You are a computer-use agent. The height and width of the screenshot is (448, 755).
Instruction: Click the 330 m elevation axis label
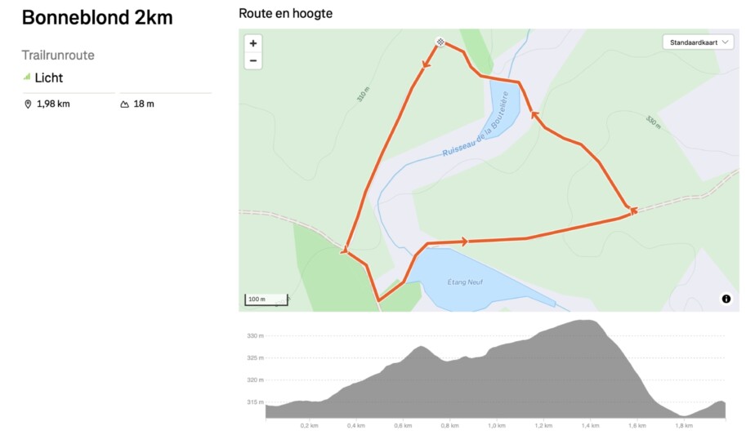pos(256,335)
